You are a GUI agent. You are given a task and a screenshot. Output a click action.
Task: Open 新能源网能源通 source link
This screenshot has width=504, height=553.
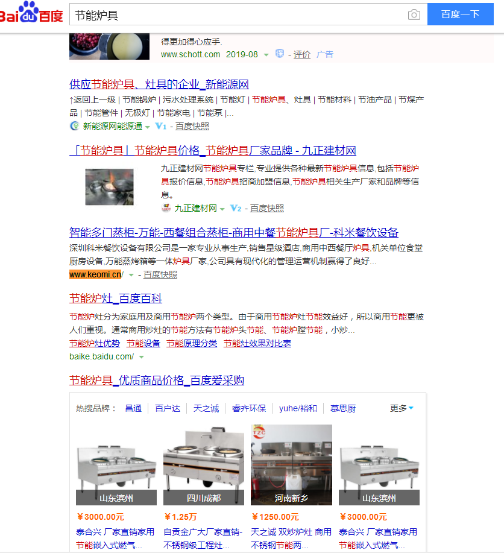(x=113, y=126)
